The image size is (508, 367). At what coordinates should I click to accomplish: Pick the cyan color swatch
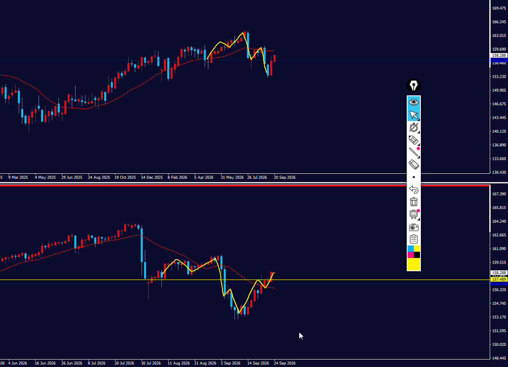(x=410, y=248)
